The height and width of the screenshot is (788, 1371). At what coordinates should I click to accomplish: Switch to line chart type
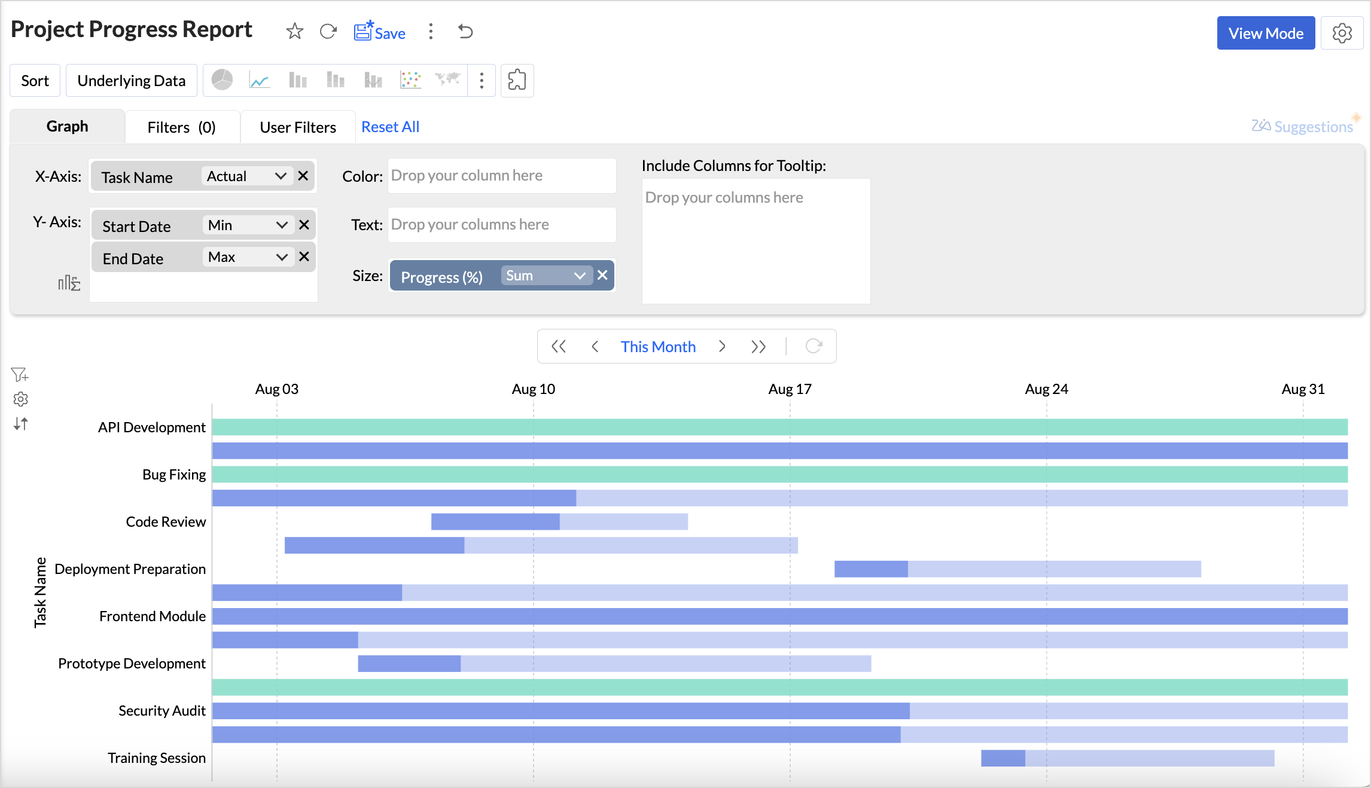coord(259,80)
